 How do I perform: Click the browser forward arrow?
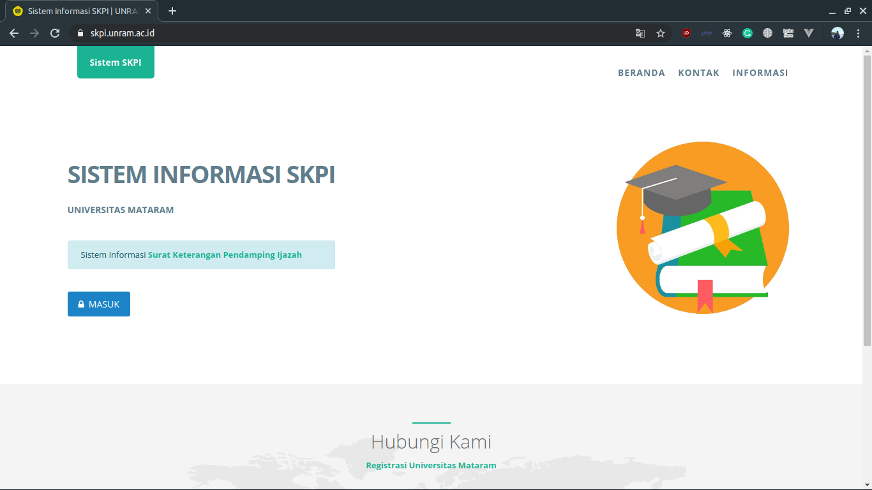(x=34, y=33)
